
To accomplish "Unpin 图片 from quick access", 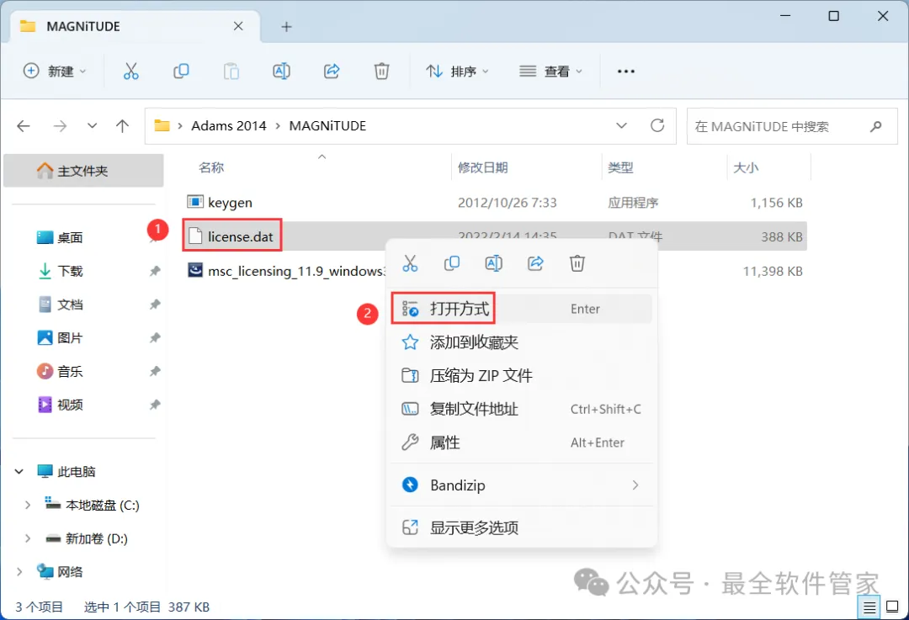I will 155,338.
